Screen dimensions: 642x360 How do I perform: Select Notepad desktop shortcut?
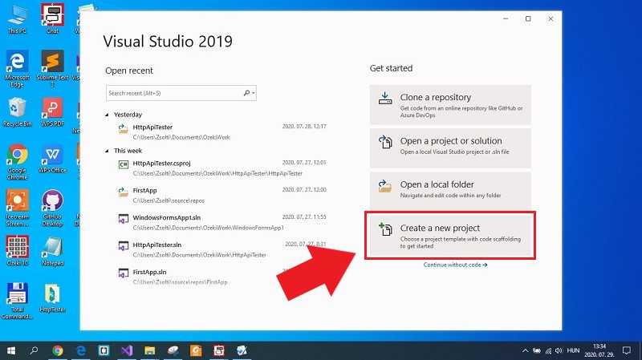click(52, 251)
